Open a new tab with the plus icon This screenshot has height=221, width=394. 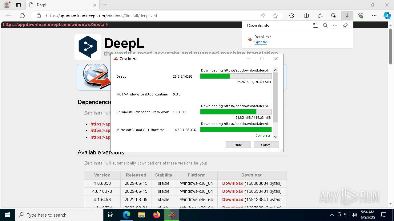pyautogui.click(x=105, y=5)
